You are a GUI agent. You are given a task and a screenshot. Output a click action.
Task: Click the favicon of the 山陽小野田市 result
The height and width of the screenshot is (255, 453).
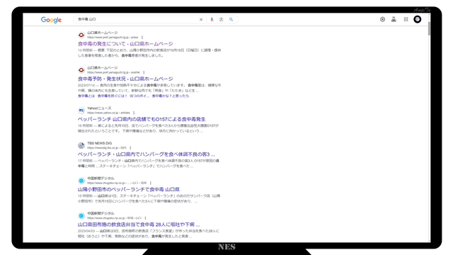tap(81, 181)
